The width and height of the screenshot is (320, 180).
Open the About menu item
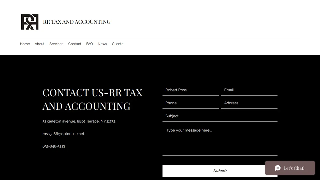[x=39, y=44]
